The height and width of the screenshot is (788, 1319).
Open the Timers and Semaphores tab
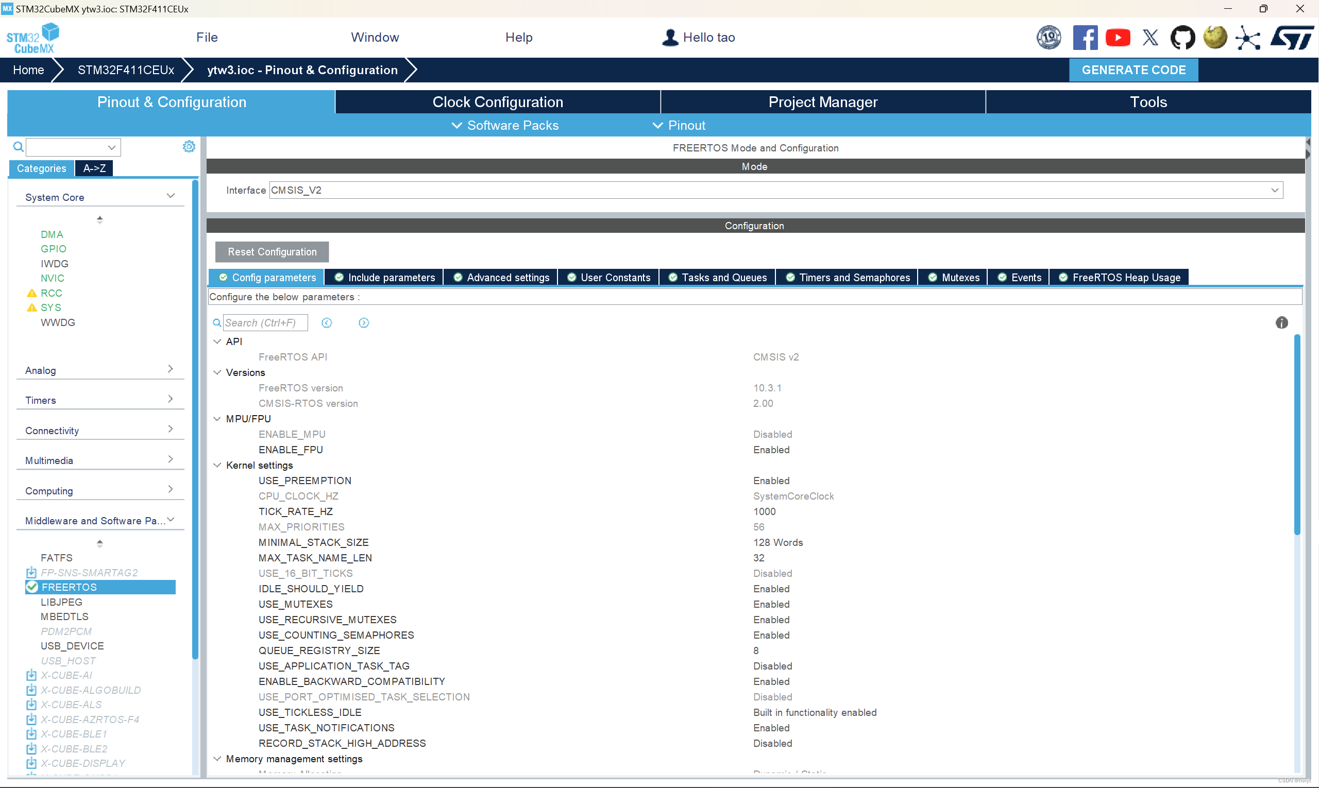(x=847, y=277)
